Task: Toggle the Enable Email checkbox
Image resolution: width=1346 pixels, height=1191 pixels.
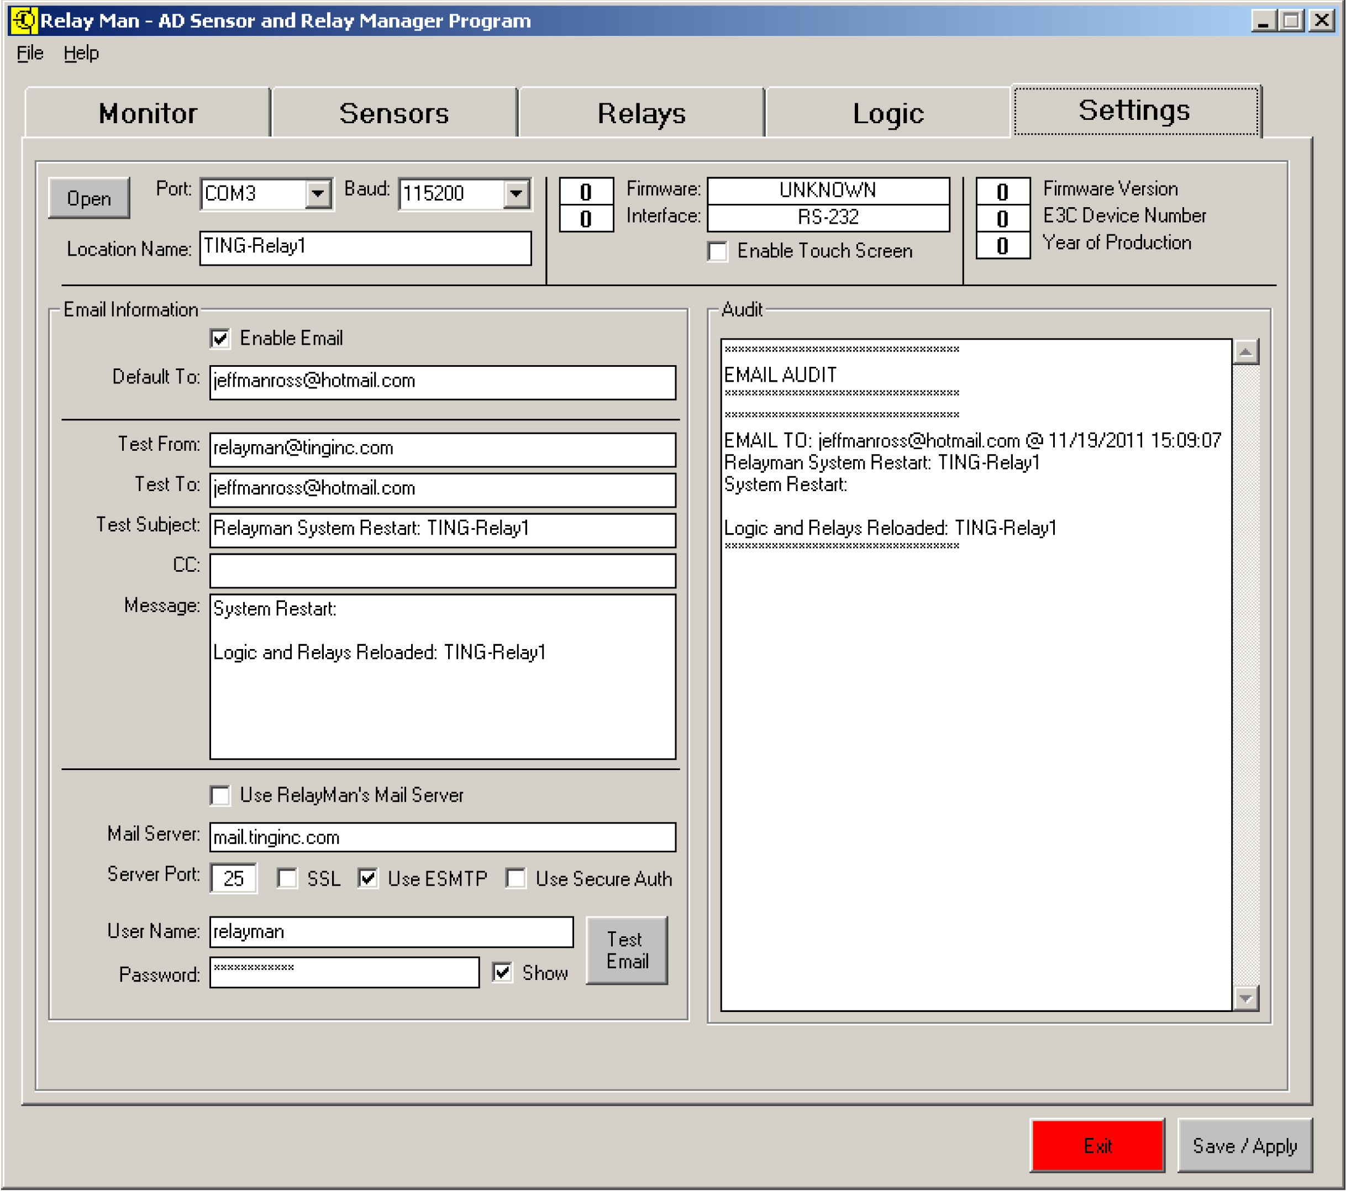Action: coord(220,339)
